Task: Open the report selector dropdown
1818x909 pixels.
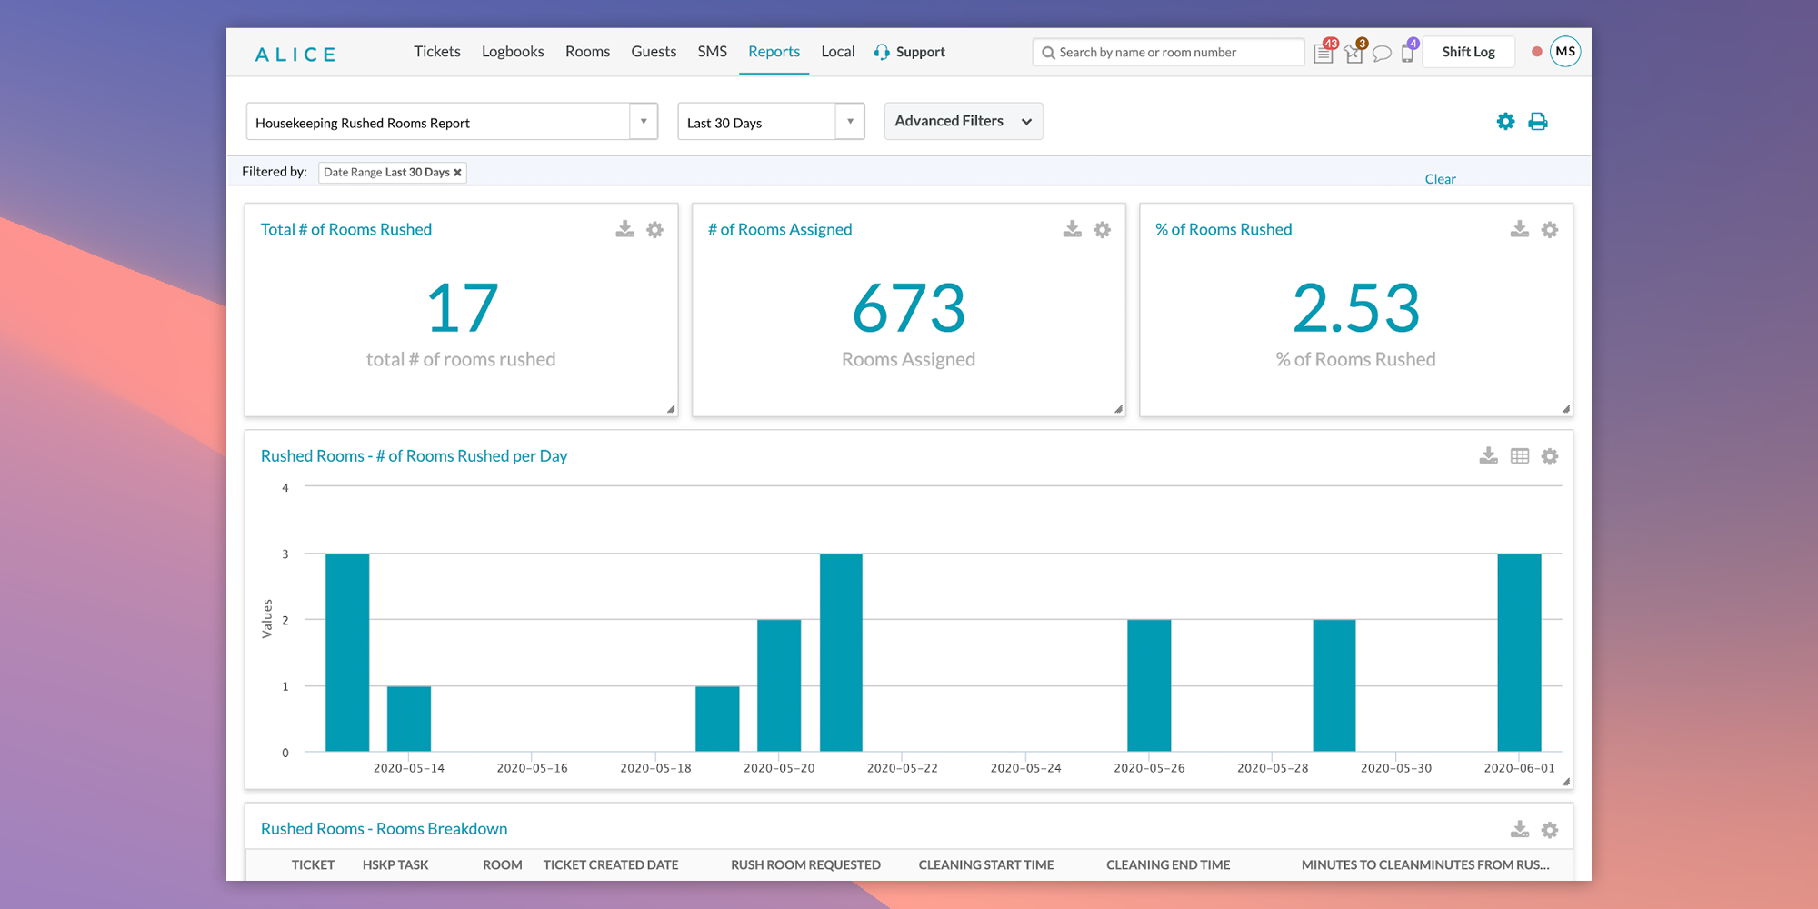Action: pyautogui.click(x=644, y=121)
